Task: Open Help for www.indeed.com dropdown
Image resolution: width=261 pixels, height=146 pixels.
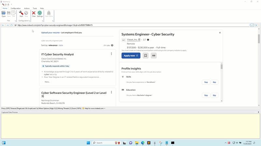Action: pyautogui.click(x=95, y=108)
